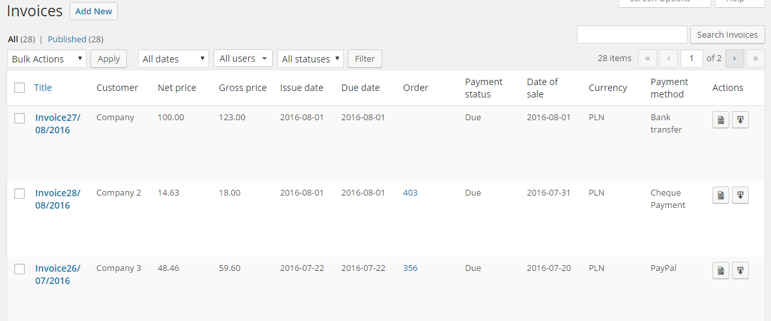Download icon for Invoice27/08/2016

[740, 120]
